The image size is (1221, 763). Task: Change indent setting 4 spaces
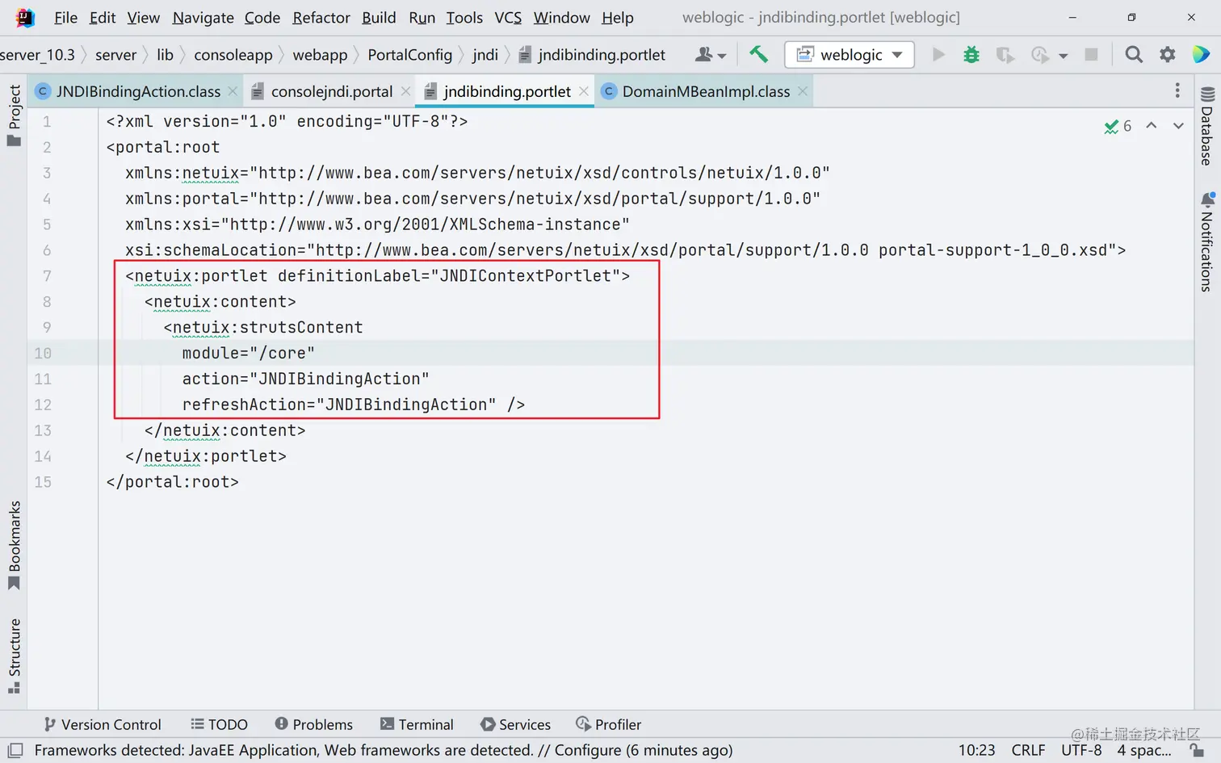coord(1143,750)
